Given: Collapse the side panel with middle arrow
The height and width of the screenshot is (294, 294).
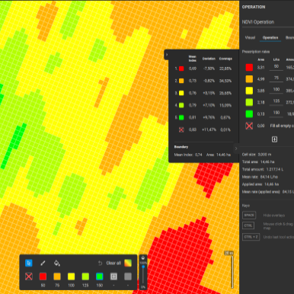Looking at the screenshot, I should tap(236, 149).
